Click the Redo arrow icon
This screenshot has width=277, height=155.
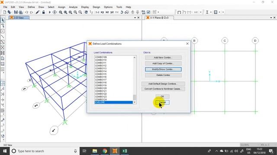pos(32,12)
